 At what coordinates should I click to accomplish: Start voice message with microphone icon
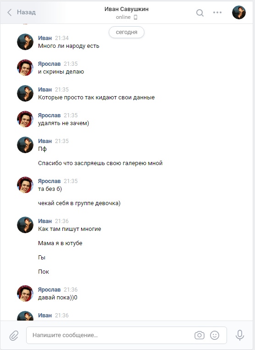[240, 335]
